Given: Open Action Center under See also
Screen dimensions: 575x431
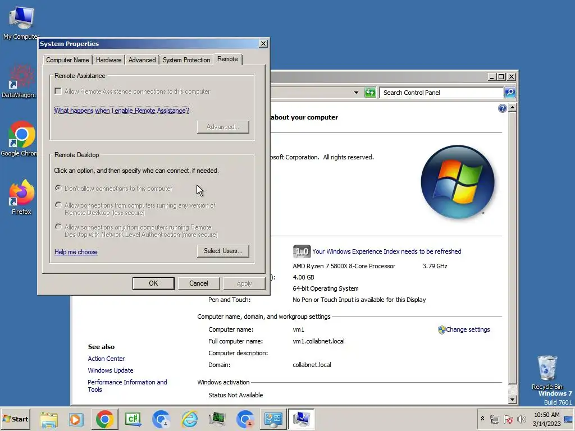Looking at the screenshot, I should tap(106, 359).
